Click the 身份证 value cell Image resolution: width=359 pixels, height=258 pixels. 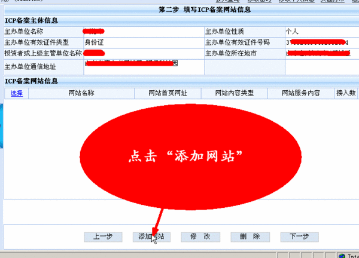coord(144,42)
